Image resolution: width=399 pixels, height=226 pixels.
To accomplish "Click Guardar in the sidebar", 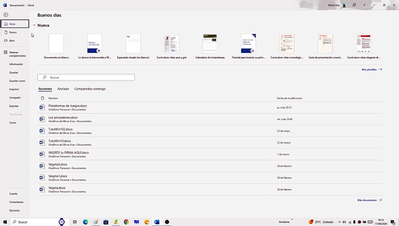I will tap(13, 73).
